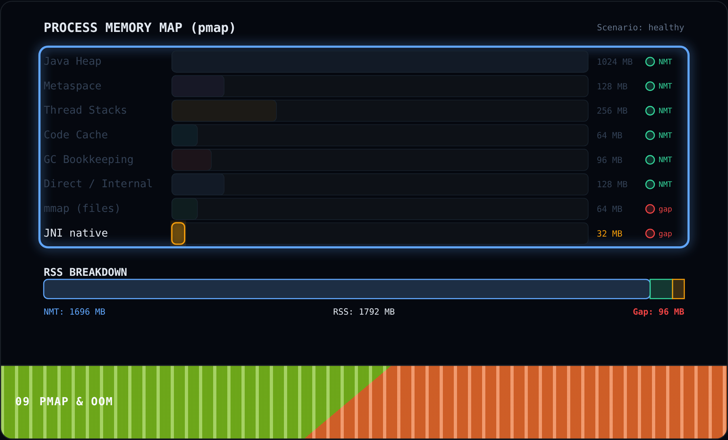The image size is (728, 440).
Task: Click the mmap (files) bar fill
Action: 185,209
